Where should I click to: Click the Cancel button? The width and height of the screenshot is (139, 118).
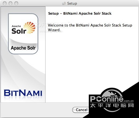[81, 110]
